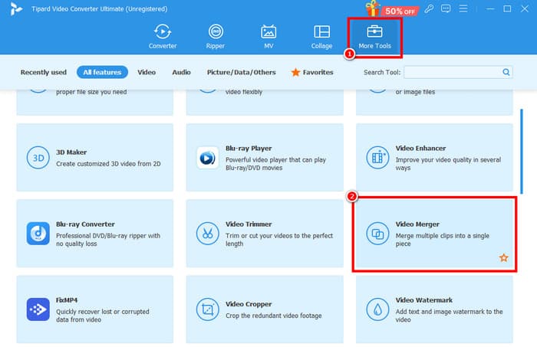Open the hamburger menu in title bar
Image resolution: width=537 pixels, height=347 pixels.
click(463, 8)
